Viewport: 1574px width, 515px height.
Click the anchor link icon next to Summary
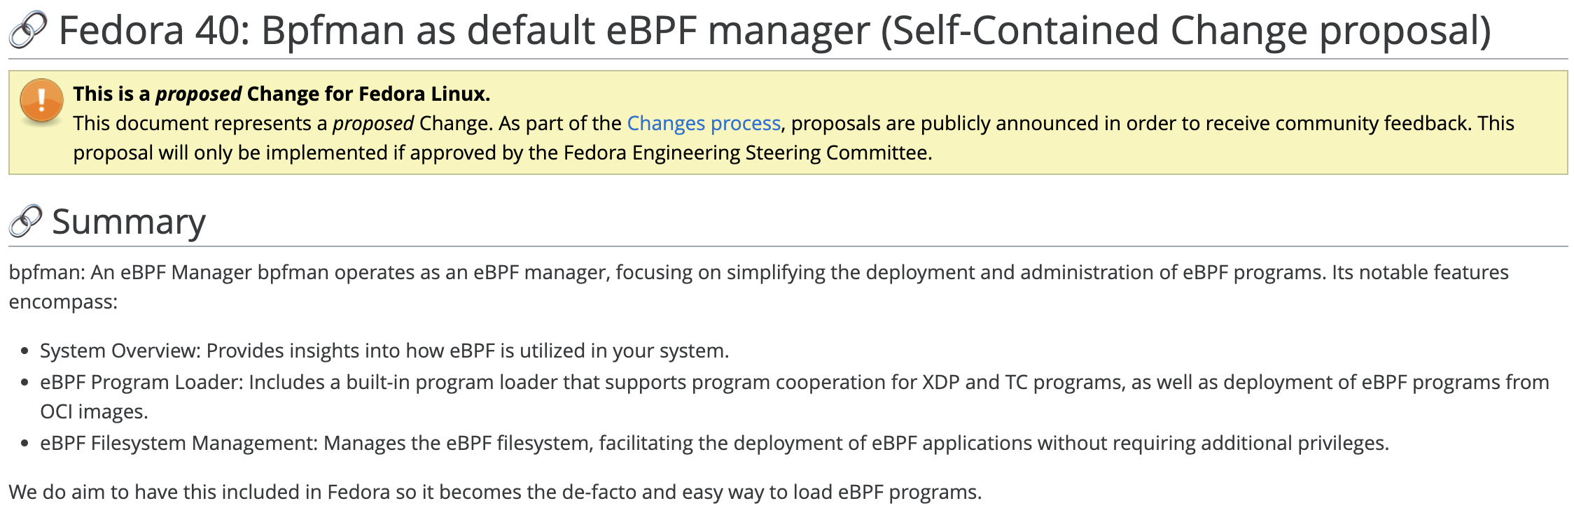pyautogui.click(x=25, y=223)
